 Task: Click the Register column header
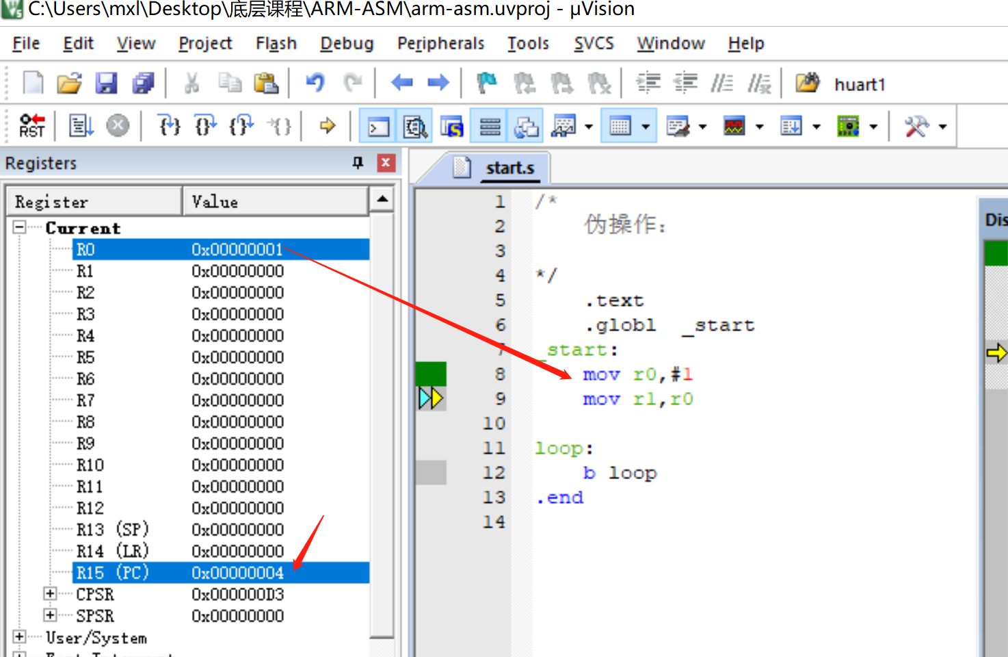pos(94,202)
